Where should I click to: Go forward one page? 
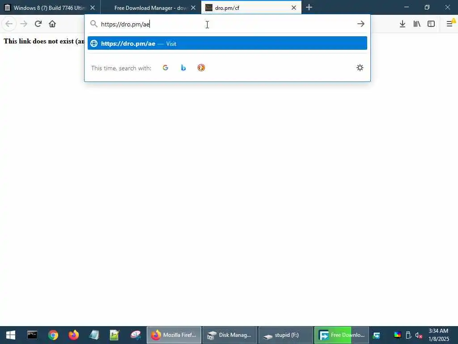tap(24, 24)
